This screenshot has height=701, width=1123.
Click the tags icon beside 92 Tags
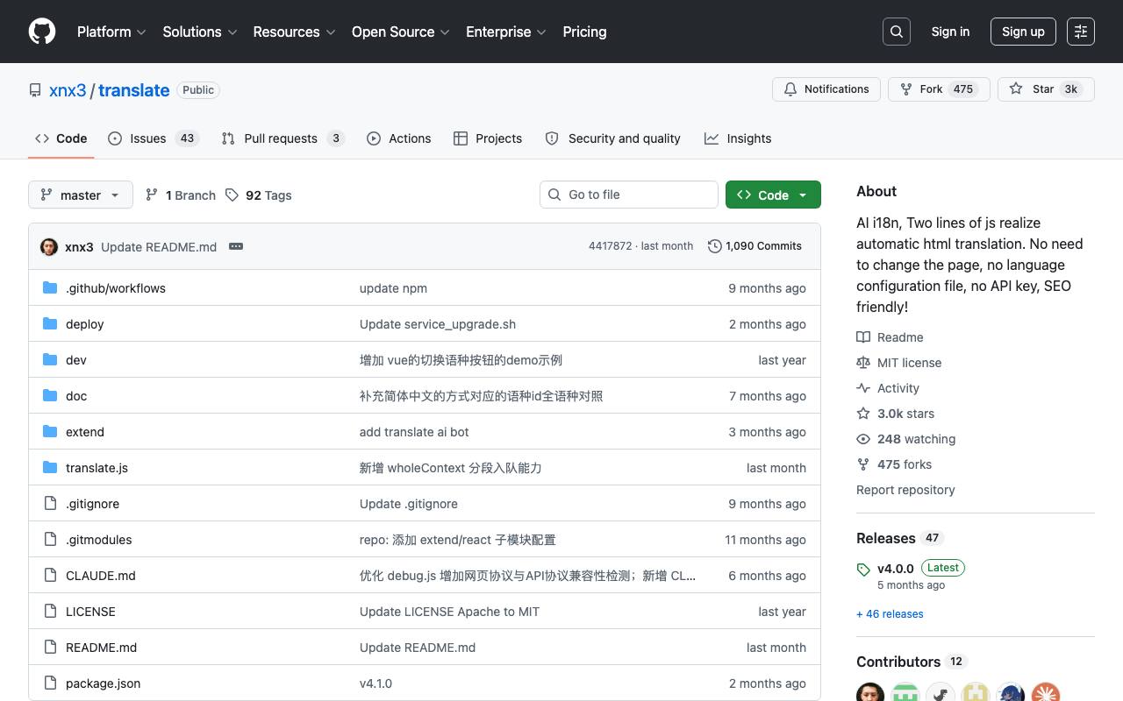232,195
